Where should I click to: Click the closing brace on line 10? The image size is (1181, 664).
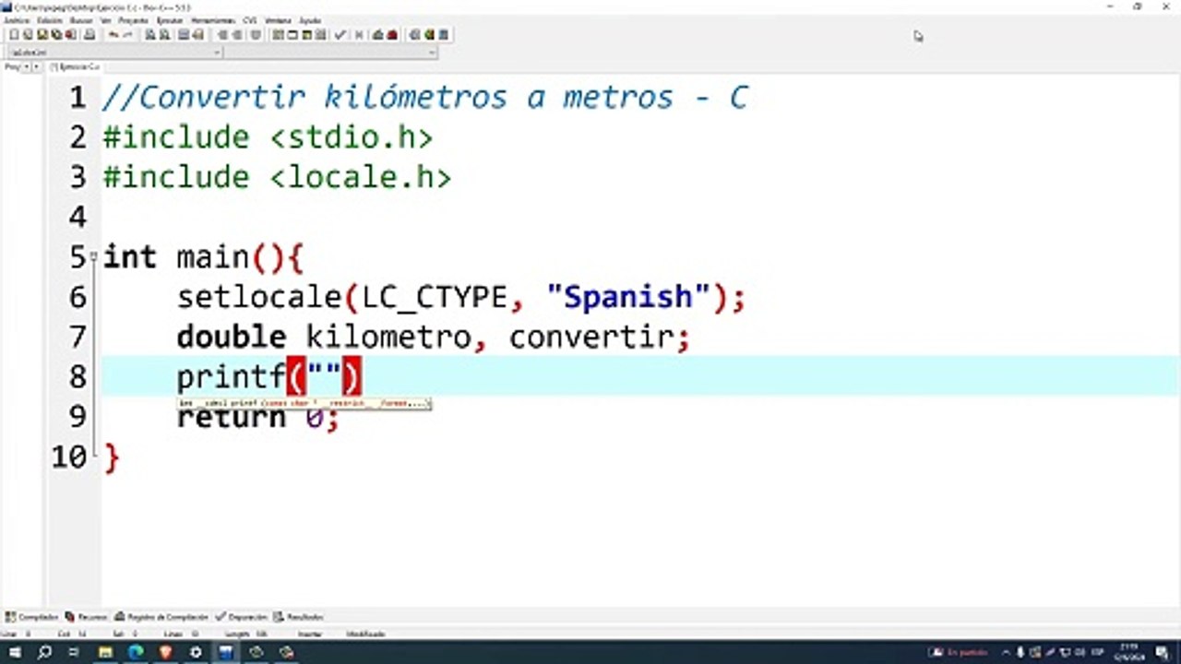111,456
